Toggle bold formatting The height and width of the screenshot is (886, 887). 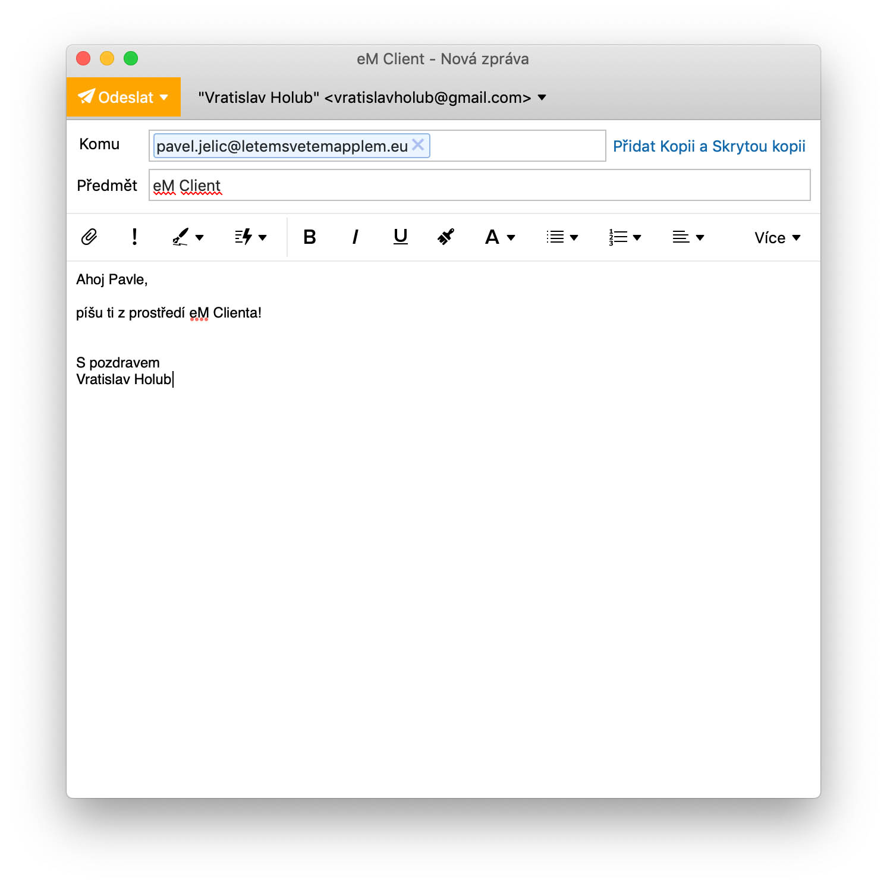(310, 237)
